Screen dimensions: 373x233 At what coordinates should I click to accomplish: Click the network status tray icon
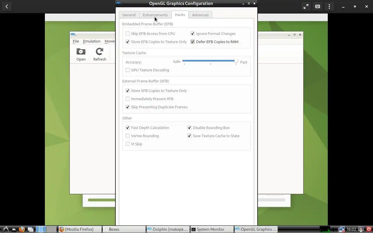coord(341,229)
